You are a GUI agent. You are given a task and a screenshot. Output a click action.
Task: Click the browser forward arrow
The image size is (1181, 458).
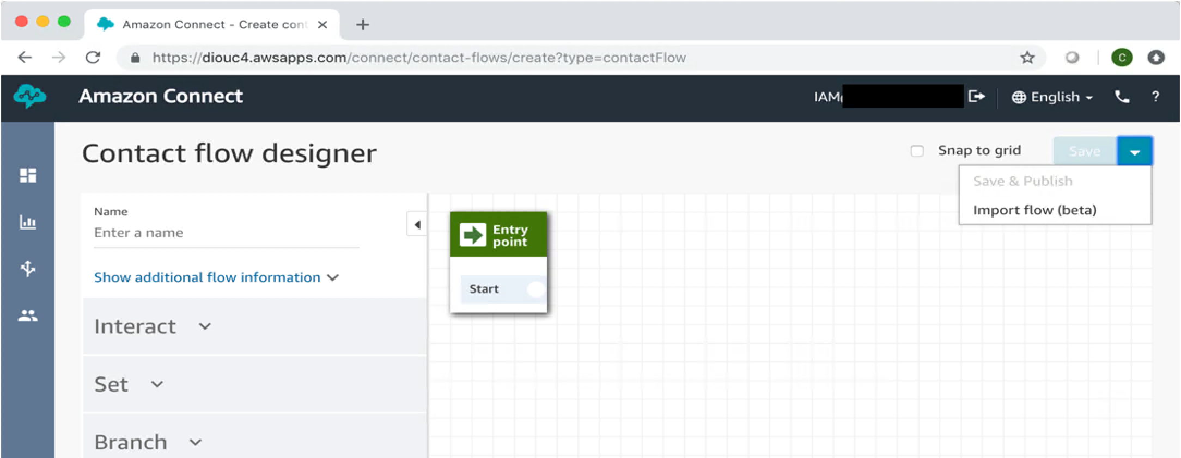pyautogui.click(x=58, y=57)
